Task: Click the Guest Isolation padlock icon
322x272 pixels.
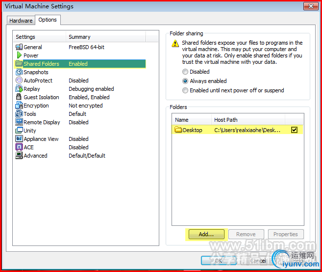Action: coord(19,97)
